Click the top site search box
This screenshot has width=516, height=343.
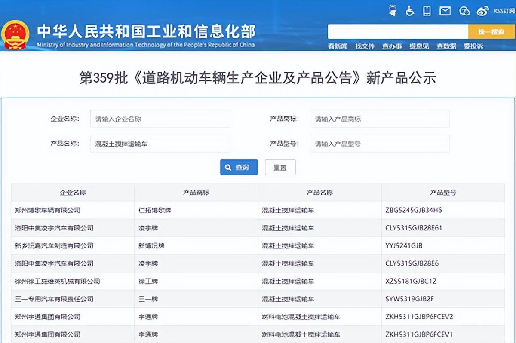pos(398,32)
